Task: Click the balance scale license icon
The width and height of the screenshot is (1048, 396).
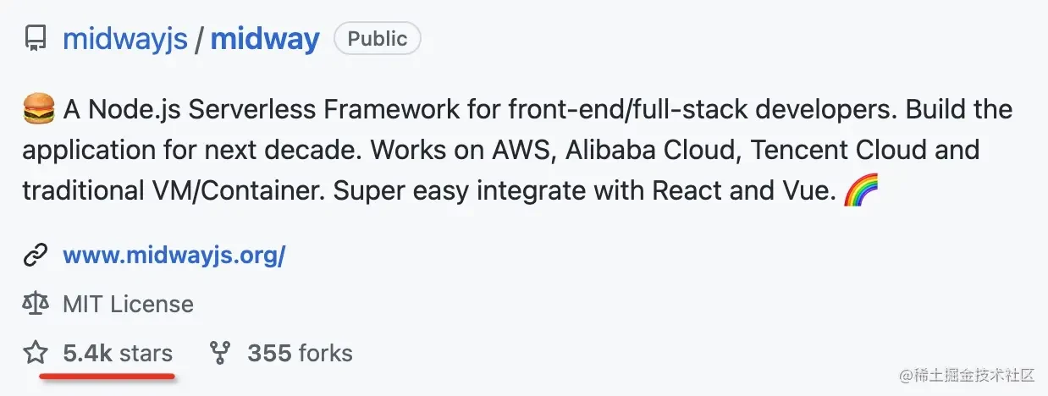Action: click(x=35, y=304)
